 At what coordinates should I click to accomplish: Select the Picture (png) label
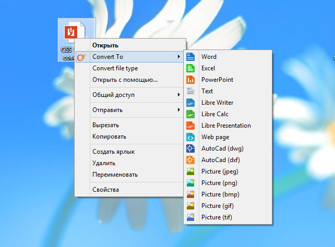coord(219,183)
